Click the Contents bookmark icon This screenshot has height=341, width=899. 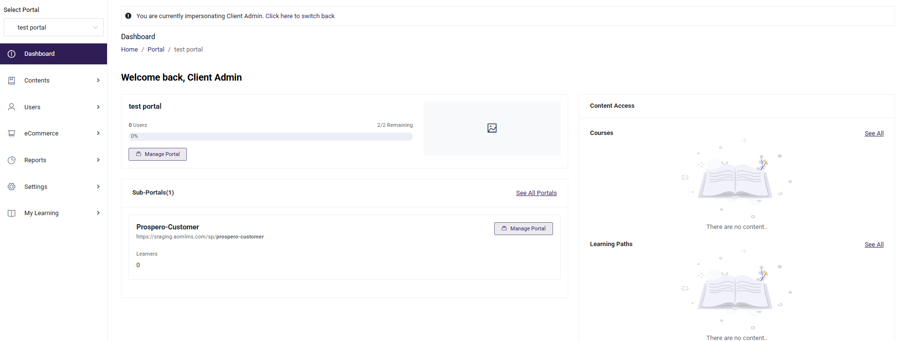11,81
